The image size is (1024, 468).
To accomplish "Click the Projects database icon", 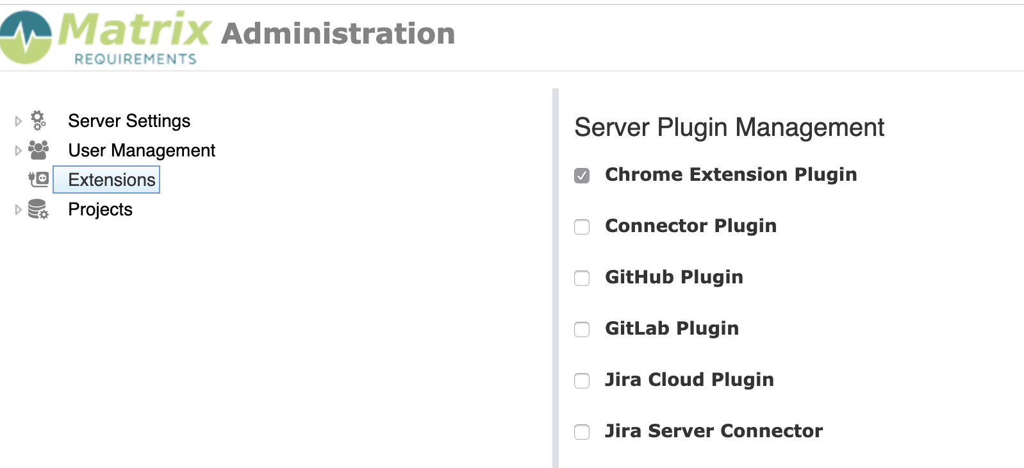I will pyautogui.click(x=38, y=209).
